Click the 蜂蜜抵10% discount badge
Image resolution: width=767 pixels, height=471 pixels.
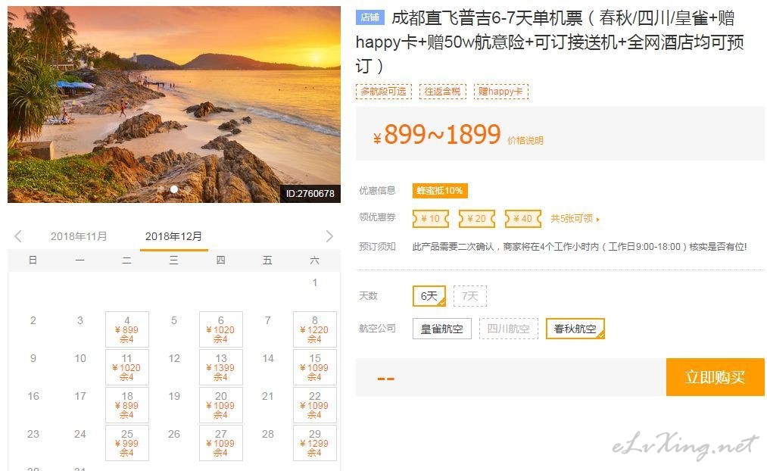point(440,191)
